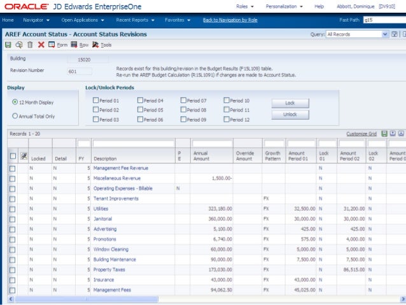Check the Period 01 checkbox
This screenshot has width=406, height=305.
pyautogui.click(x=95, y=100)
